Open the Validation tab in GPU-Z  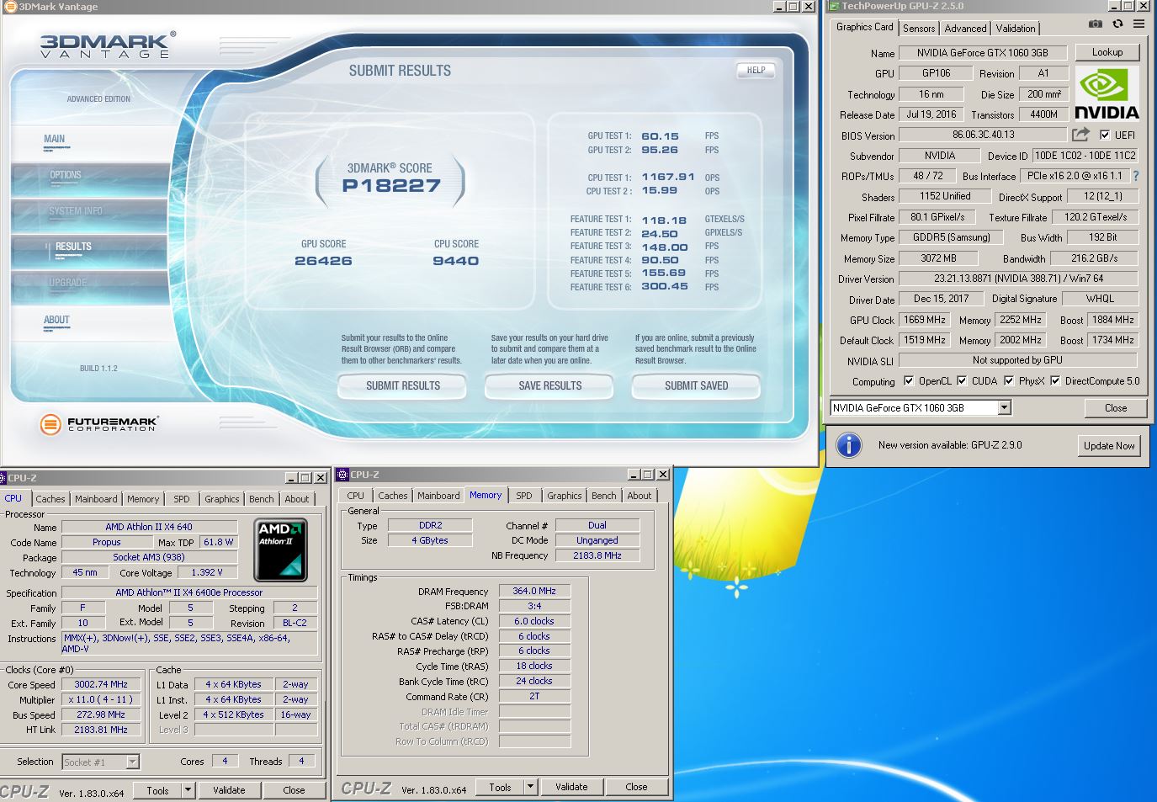[1016, 28]
